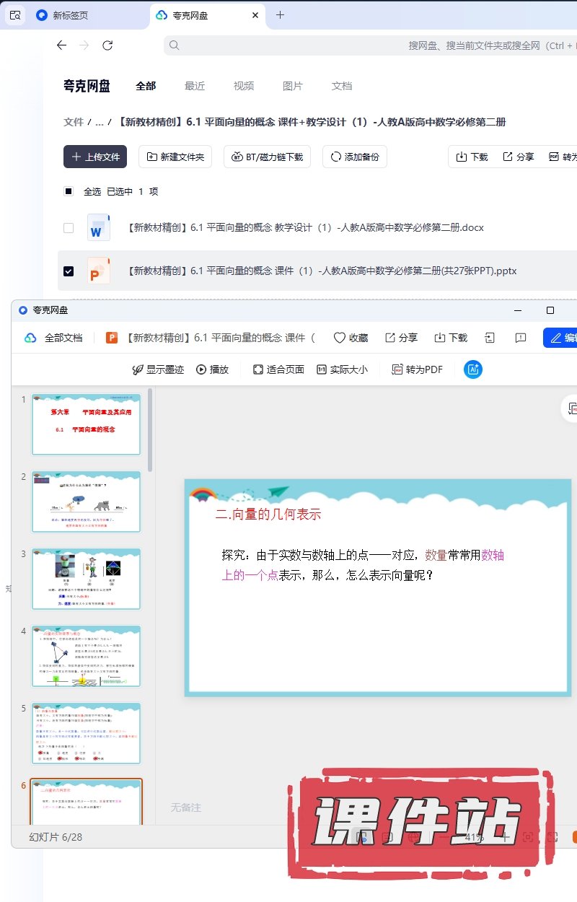Toggle the 全选 select-all checkbox
Viewport: 577px width, 902px height.
(69, 192)
